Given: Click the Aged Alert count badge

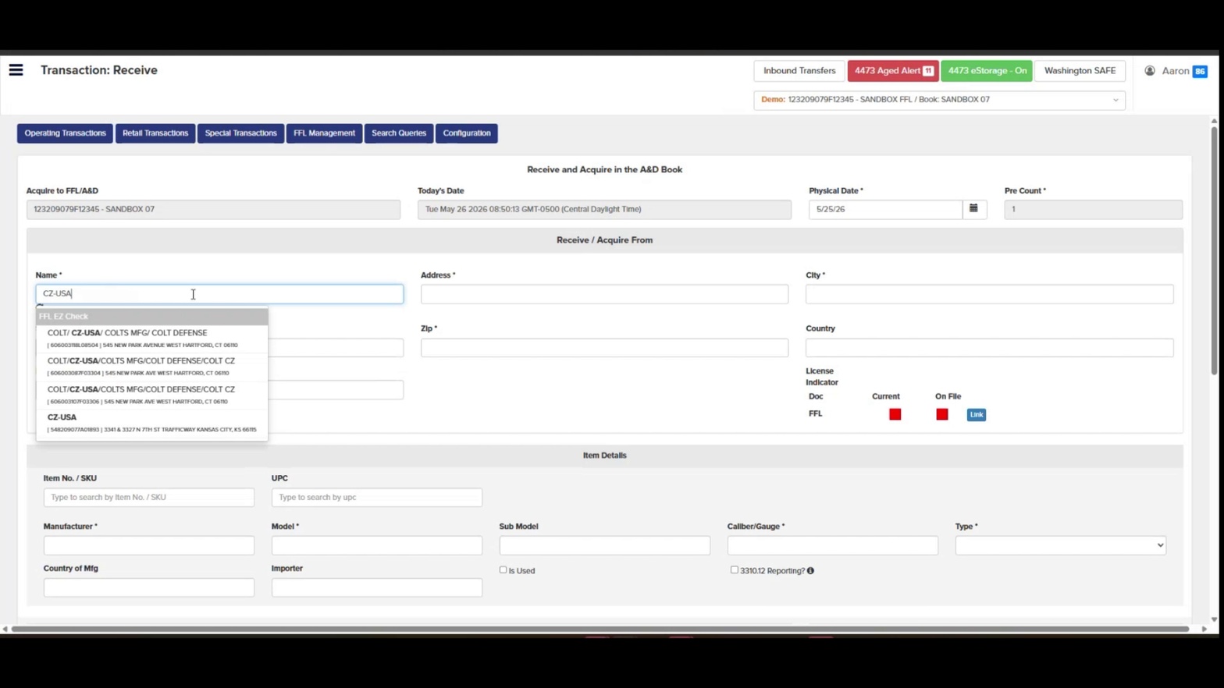Looking at the screenshot, I should click(x=928, y=71).
